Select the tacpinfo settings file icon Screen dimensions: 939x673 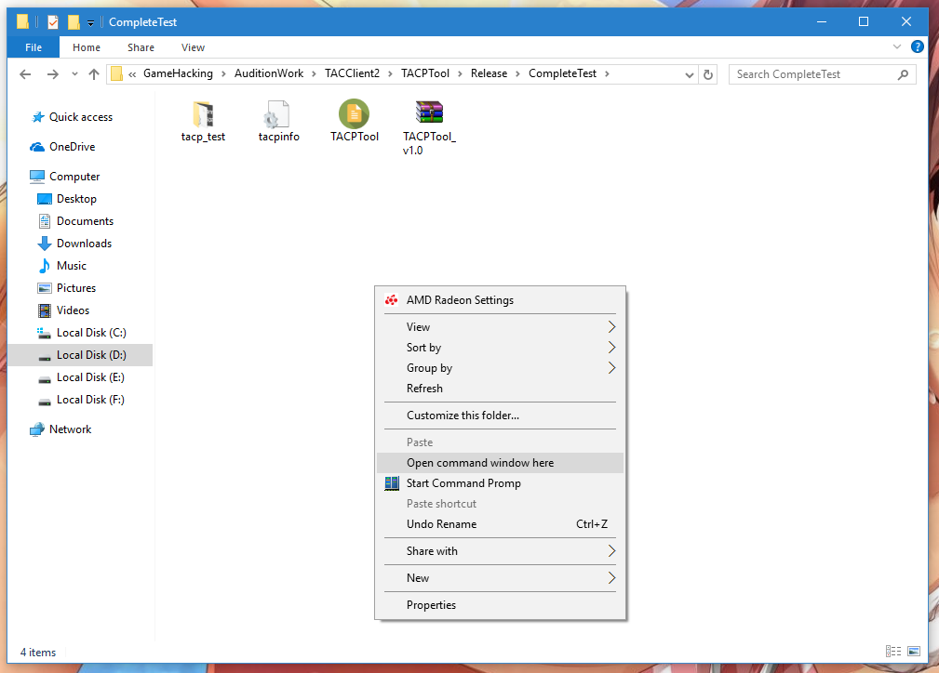tap(278, 114)
